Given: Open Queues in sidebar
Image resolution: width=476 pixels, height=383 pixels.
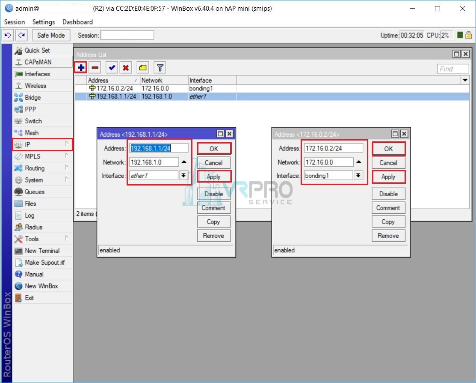Looking at the screenshot, I should pos(42,192).
